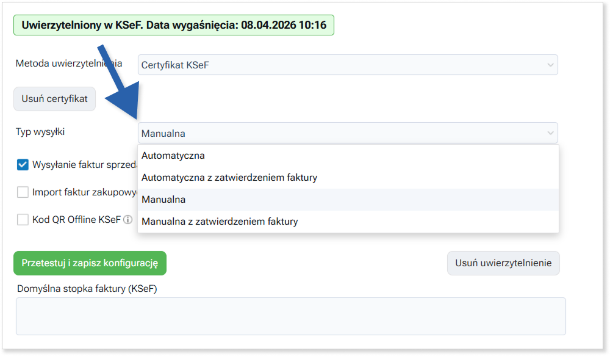Screen dimensions: 610x356
Task: Click the chevron arrow of Typ wysyłki field
Action: click(550, 133)
